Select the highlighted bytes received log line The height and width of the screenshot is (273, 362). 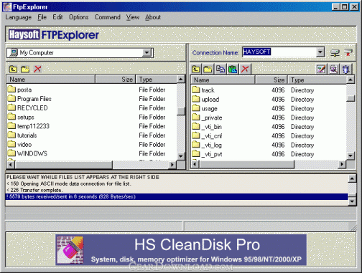tap(177, 196)
